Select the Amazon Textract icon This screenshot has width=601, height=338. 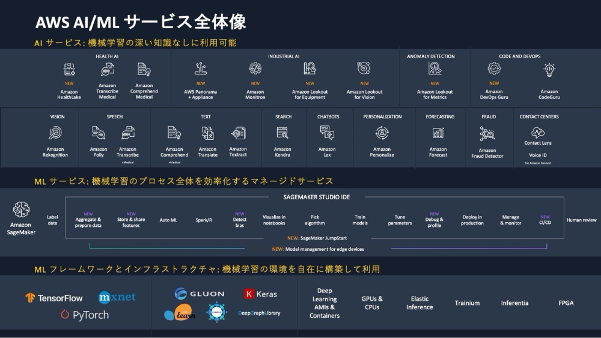pos(239,133)
